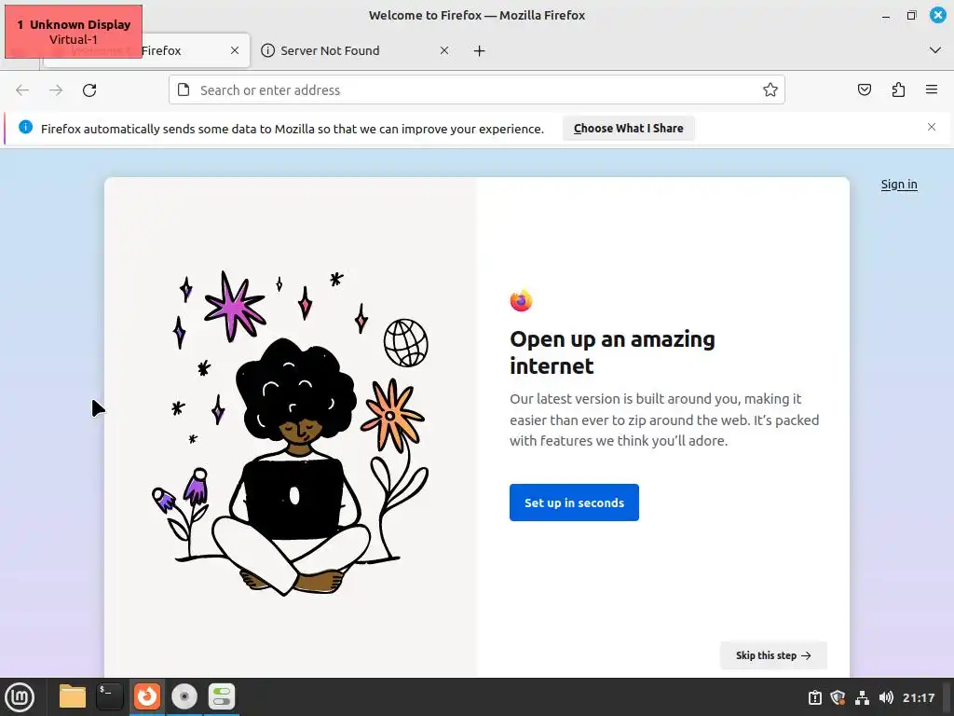Click the page identity icon in address bar
This screenshot has width=954, height=716.
(x=184, y=90)
